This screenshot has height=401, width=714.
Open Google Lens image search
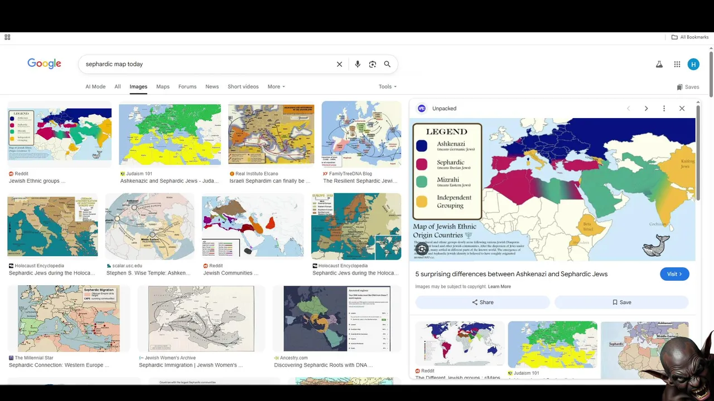click(x=373, y=64)
